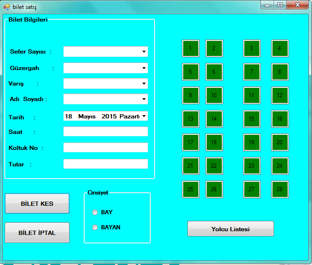Expand the Adı Soyadı combo box
The width and height of the screenshot is (312, 265).
coord(144,99)
